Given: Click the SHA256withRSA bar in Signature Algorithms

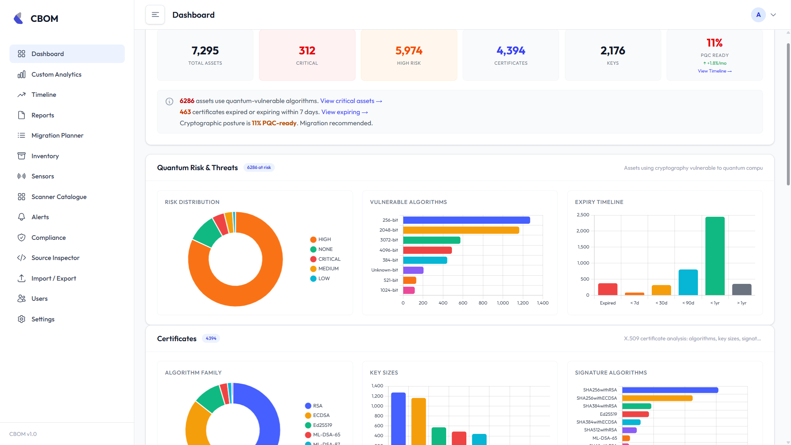Looking at the screenshot, I should click(x=670, y=390).
